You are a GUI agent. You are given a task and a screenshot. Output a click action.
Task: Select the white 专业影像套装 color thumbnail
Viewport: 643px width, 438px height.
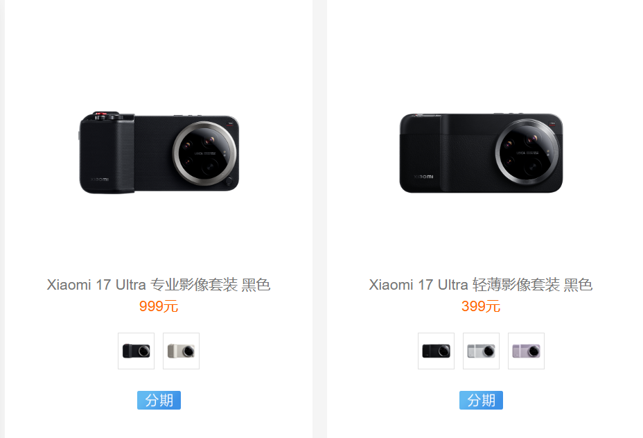182,351
